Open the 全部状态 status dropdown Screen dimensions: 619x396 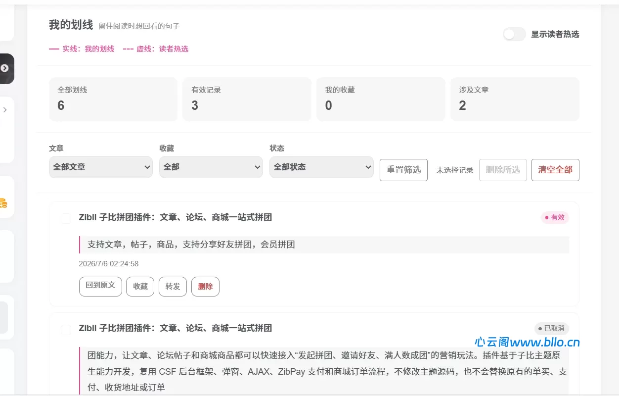point(321,167)
